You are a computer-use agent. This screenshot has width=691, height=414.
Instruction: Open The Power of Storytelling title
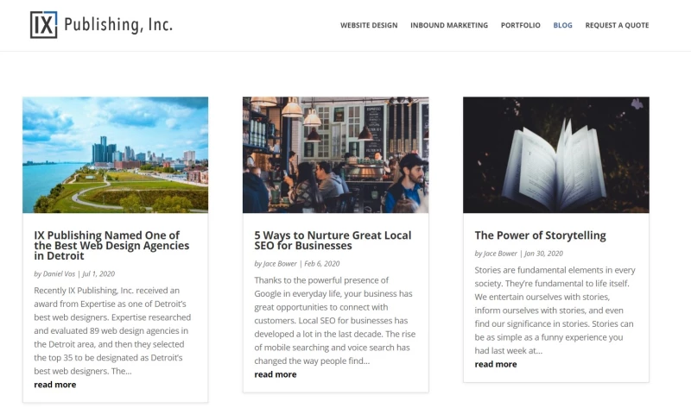click(541, 235)
